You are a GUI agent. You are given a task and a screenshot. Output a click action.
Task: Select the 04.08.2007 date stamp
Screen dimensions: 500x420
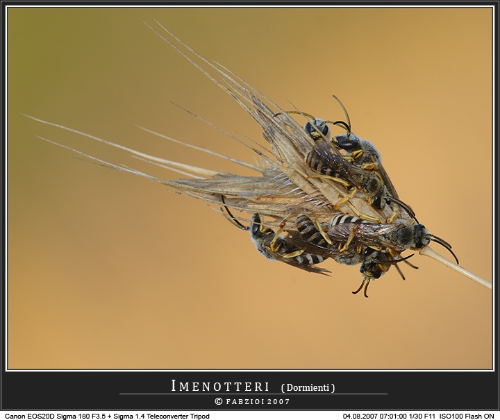(x=360, y=416)
